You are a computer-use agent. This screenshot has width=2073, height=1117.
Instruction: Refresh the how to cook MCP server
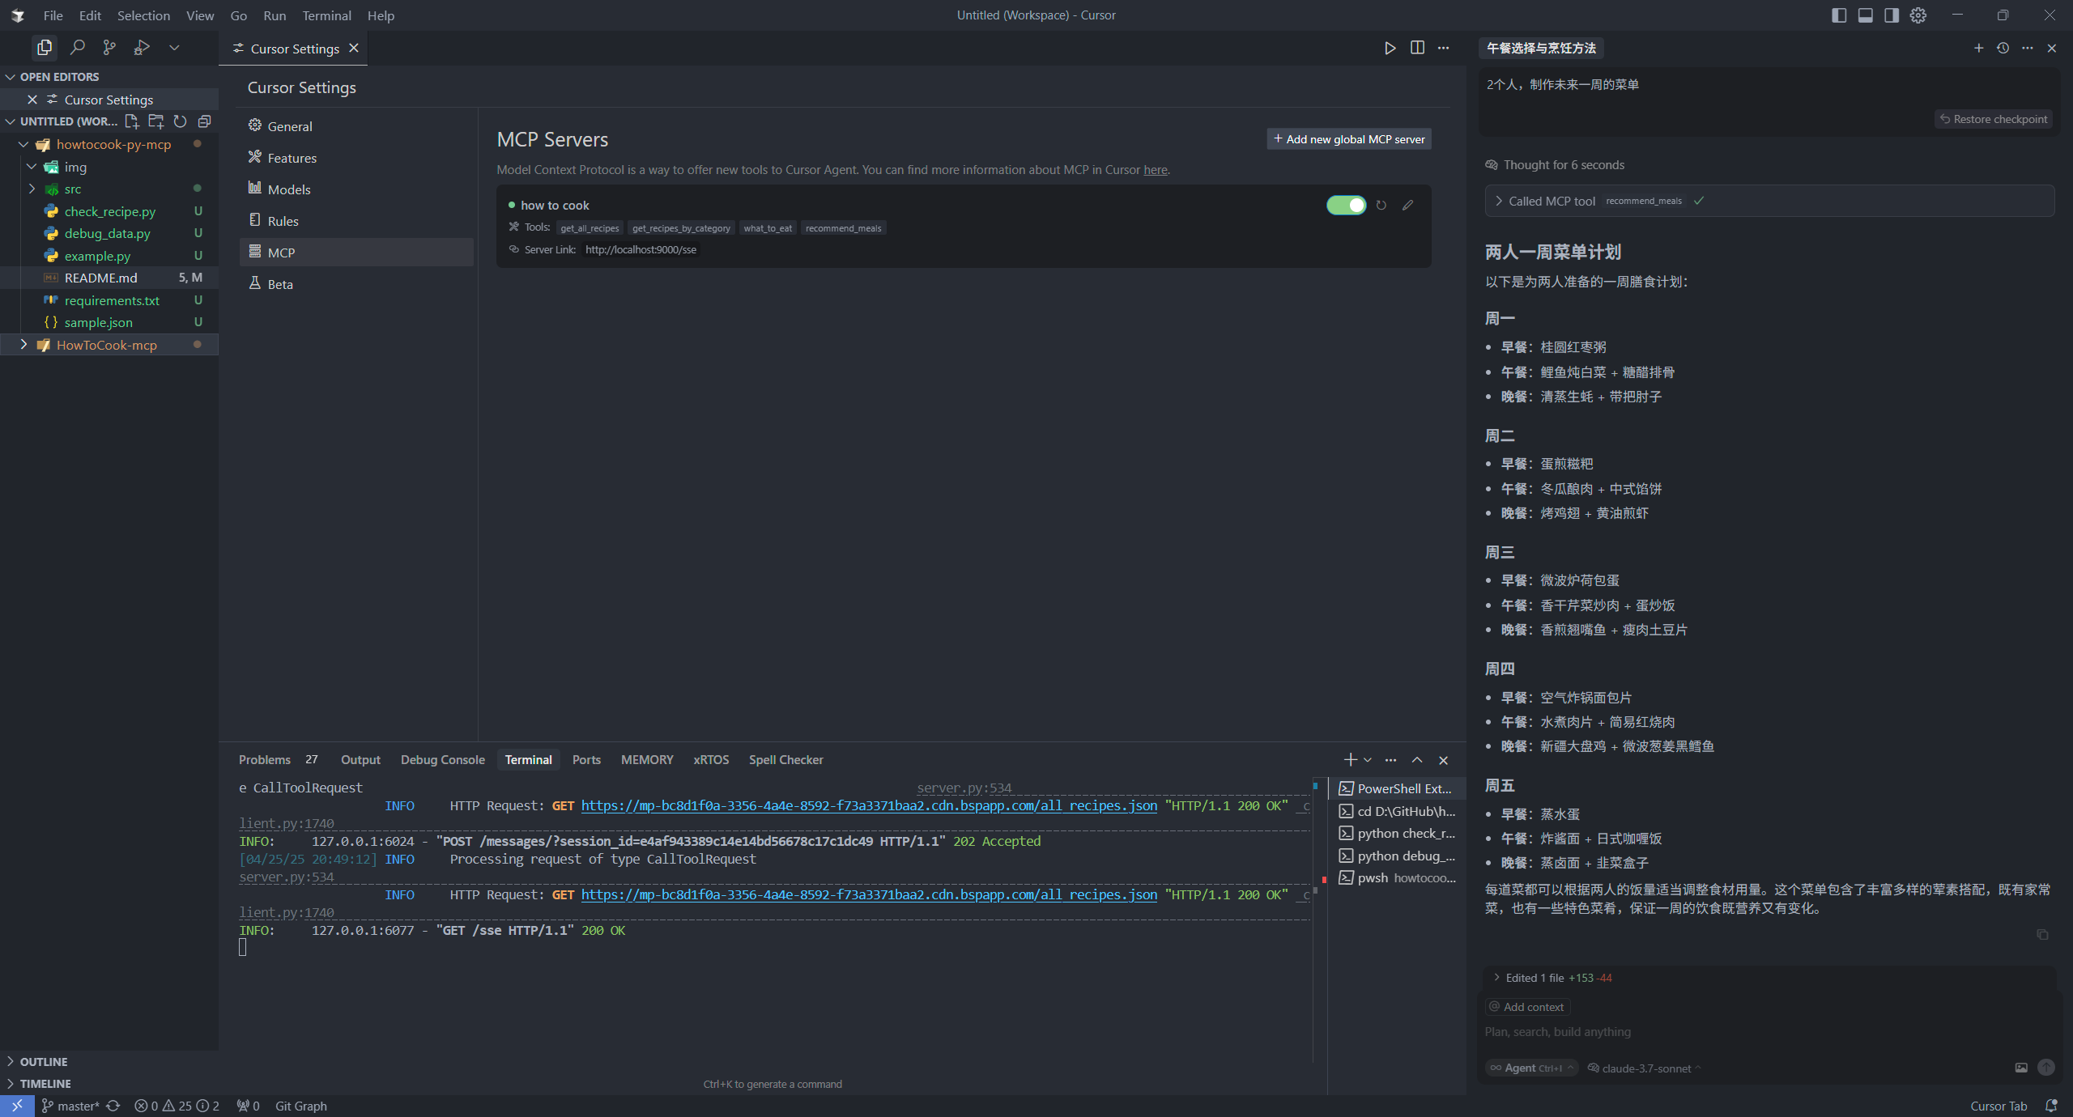1381,206
